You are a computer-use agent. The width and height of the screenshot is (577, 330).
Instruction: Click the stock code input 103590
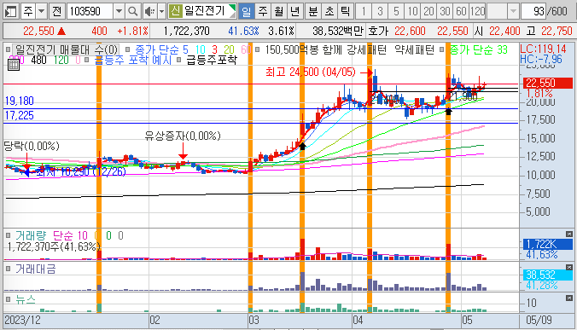(90, 11)
